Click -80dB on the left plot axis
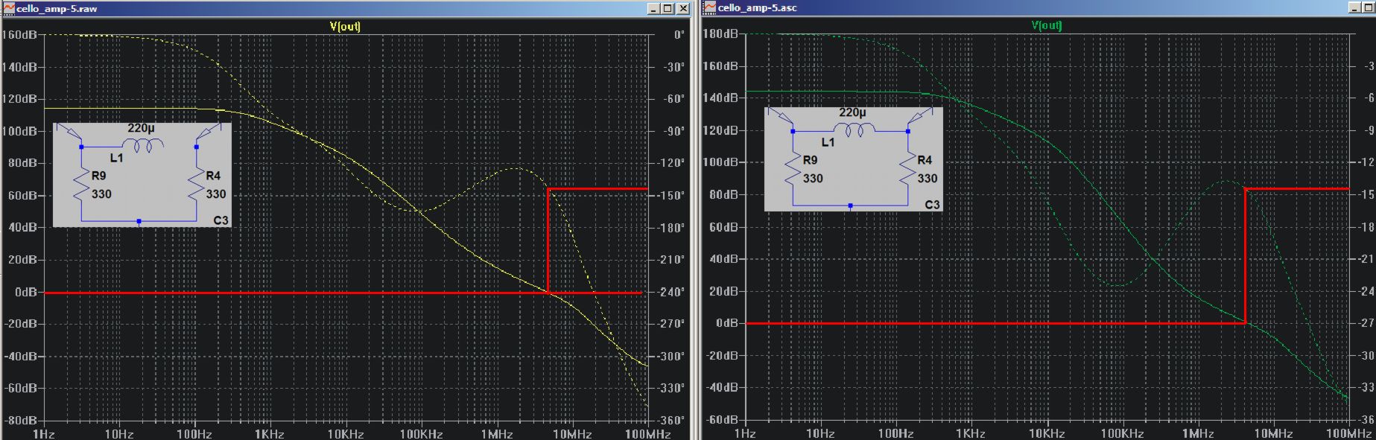This screenshot has width=1376, height=440. (20, 420)
